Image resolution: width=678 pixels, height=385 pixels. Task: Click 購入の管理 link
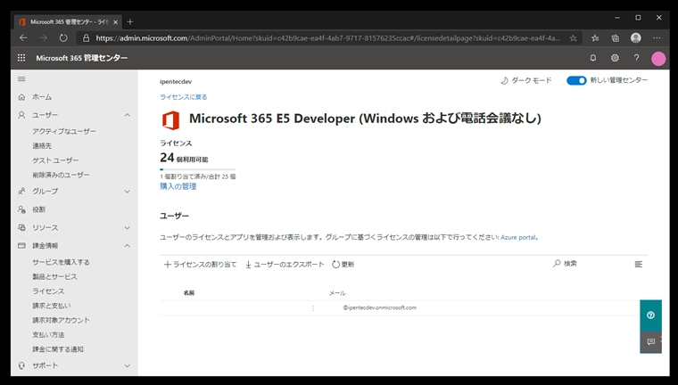[178, 186]
